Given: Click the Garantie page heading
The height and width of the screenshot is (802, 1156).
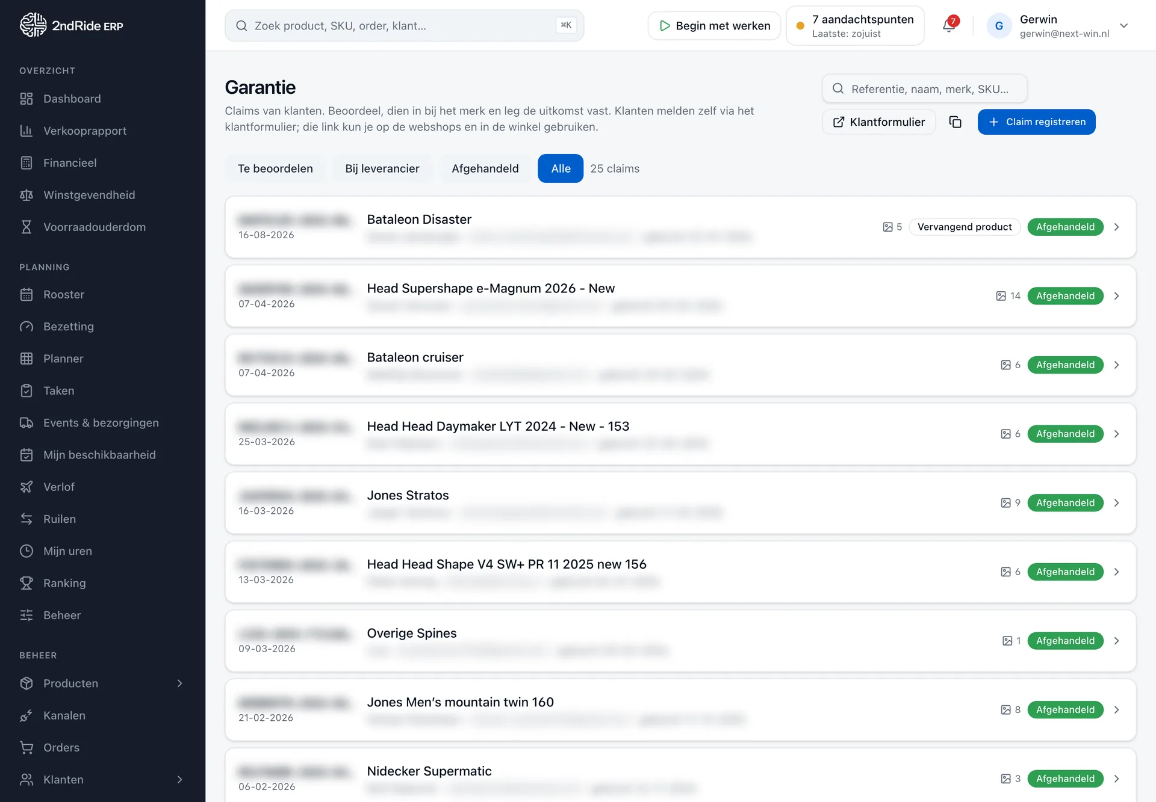Looking at the screenshot, I should 260,88.
